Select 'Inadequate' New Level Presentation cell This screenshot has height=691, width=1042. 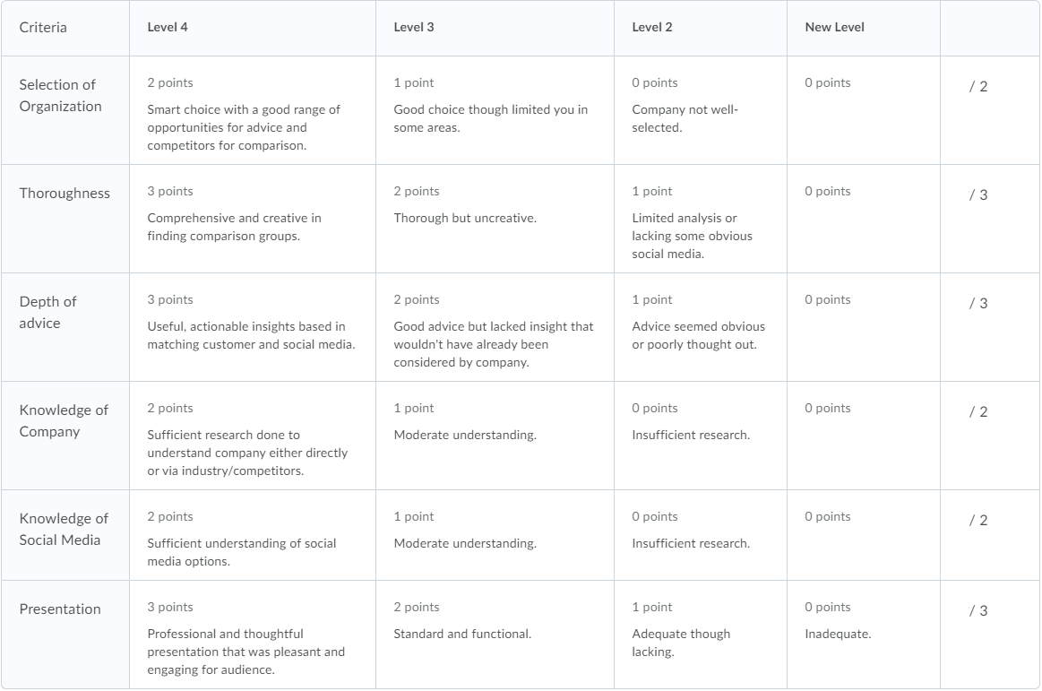(864, 635)
